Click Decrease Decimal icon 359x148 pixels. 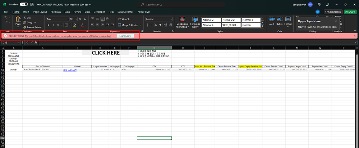(x=170, y=25)
